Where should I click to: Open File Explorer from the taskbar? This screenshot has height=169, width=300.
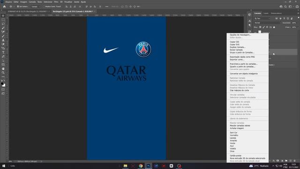[x=125, y=166]
